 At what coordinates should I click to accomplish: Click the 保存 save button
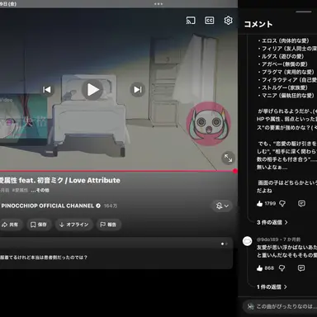click(x=39, y=225)
